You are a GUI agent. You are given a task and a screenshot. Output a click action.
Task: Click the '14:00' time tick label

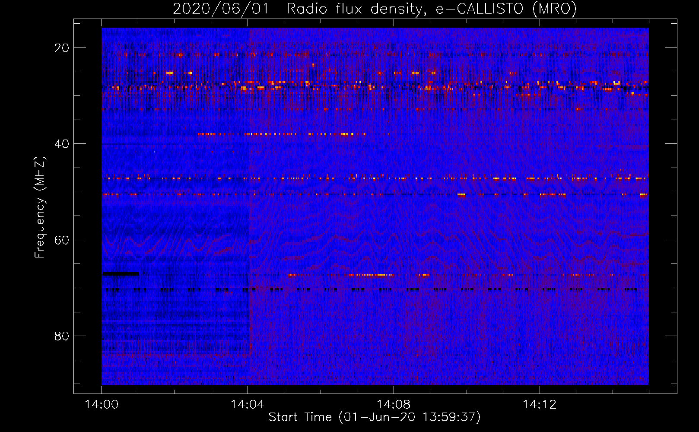pyautogui.click(x=102, y=405)
